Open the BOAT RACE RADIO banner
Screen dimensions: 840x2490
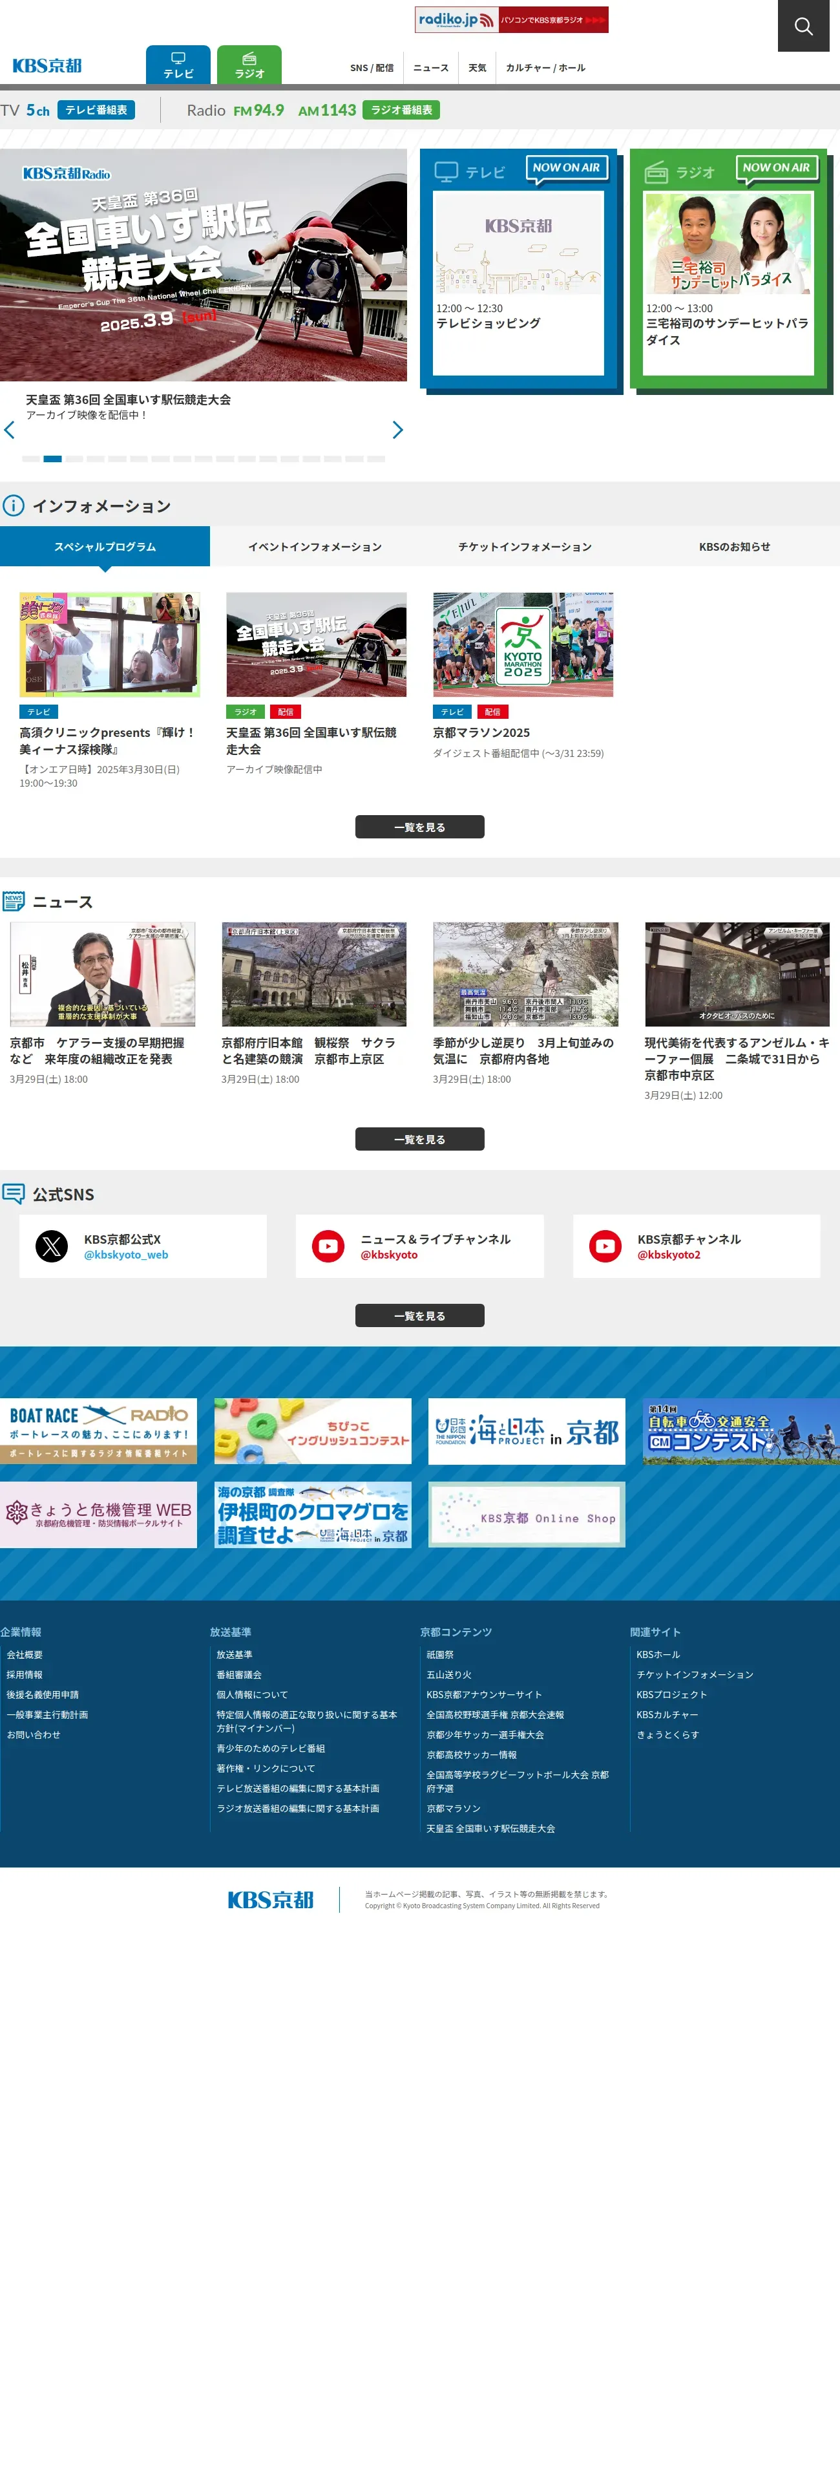pos(99,1431)
